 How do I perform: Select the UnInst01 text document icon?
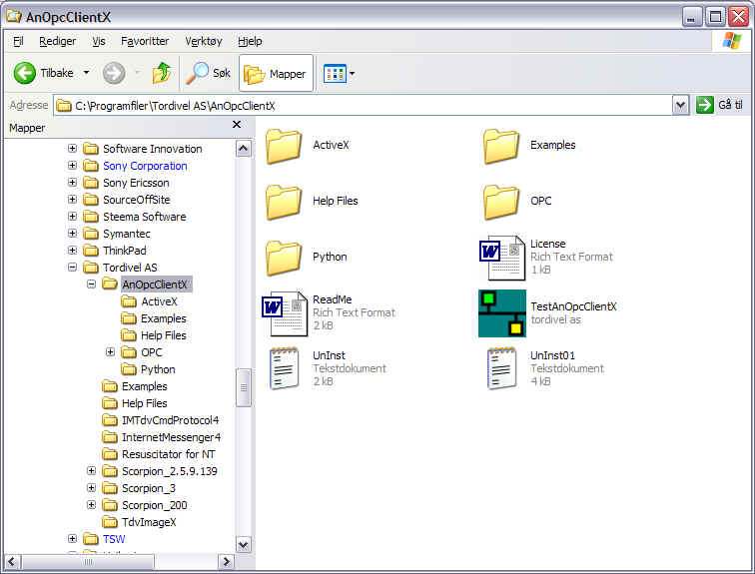pos(501,368)
